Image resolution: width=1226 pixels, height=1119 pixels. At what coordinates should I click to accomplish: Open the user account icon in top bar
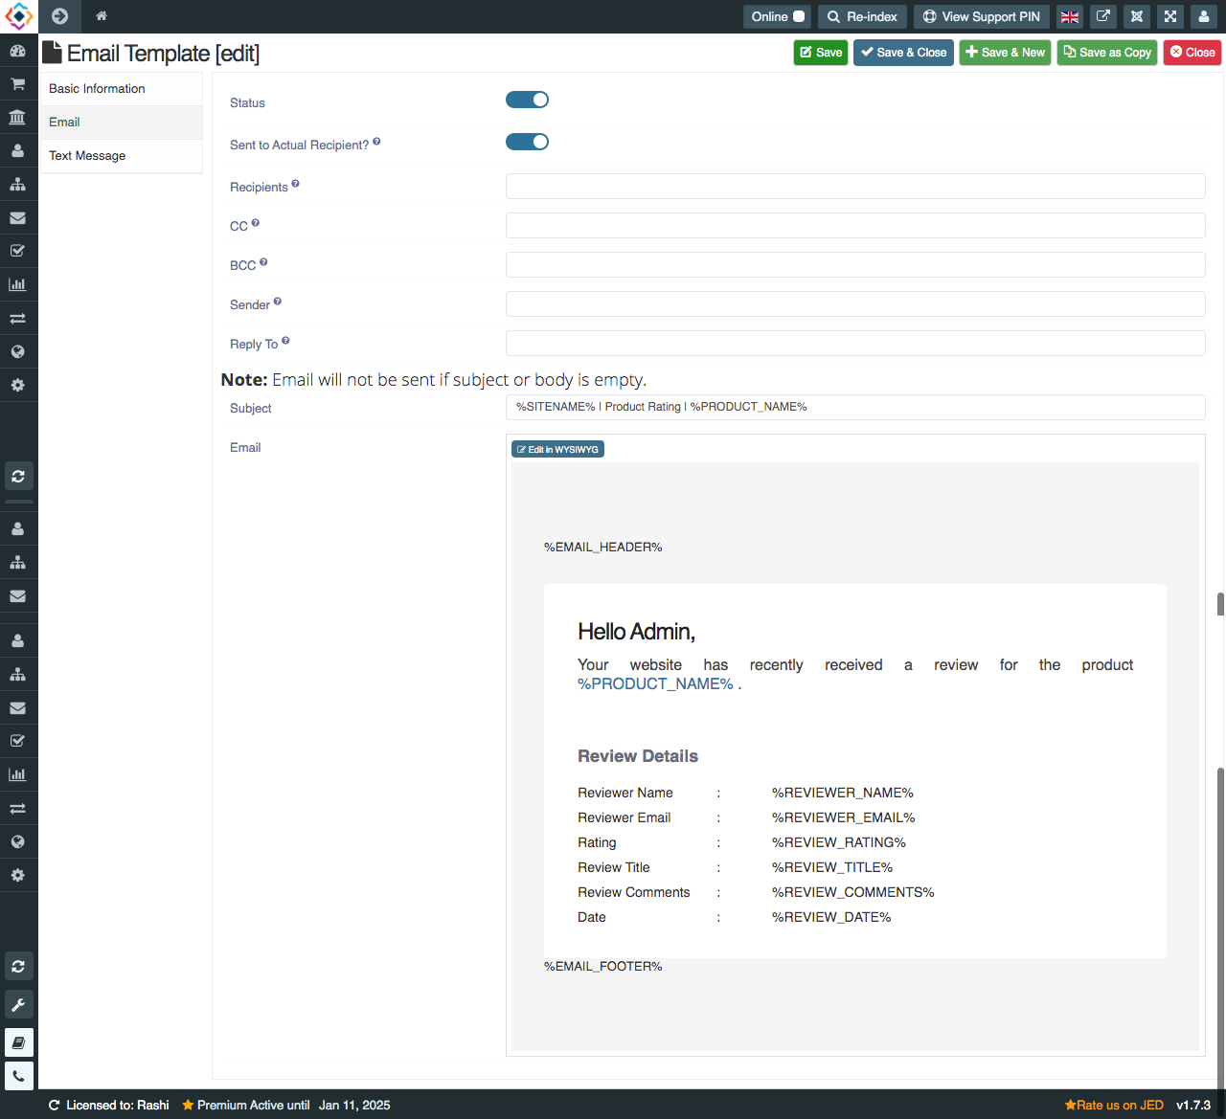[1203, 16]
